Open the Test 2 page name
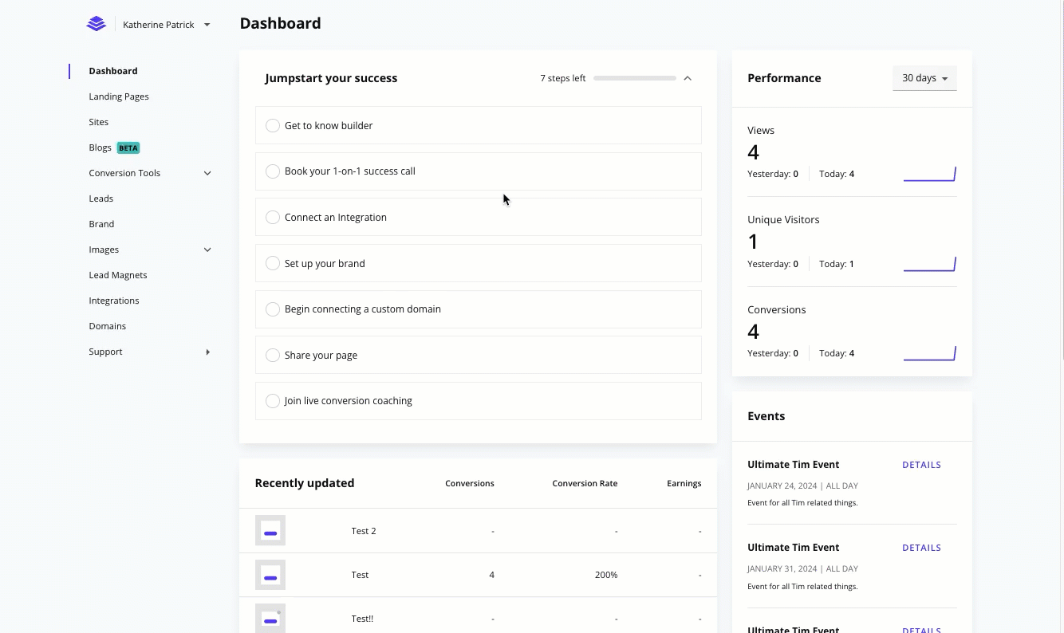 pos(364,531)
